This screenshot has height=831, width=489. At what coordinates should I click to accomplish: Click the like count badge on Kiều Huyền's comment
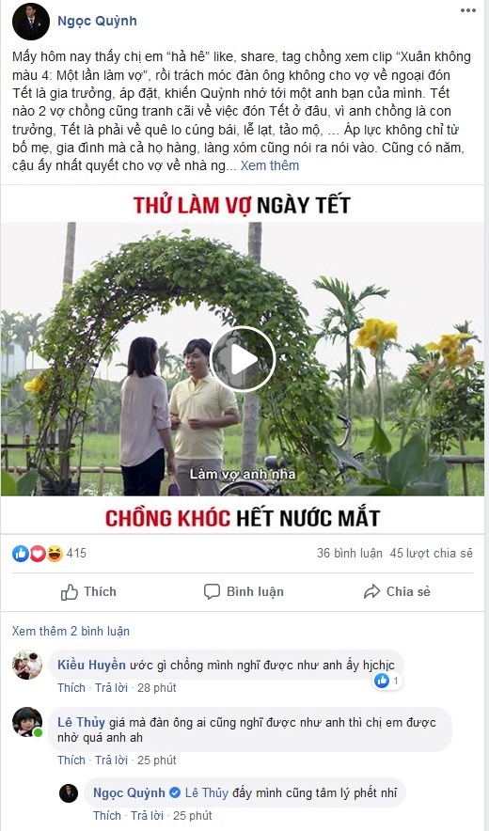(x=387, y=681)
